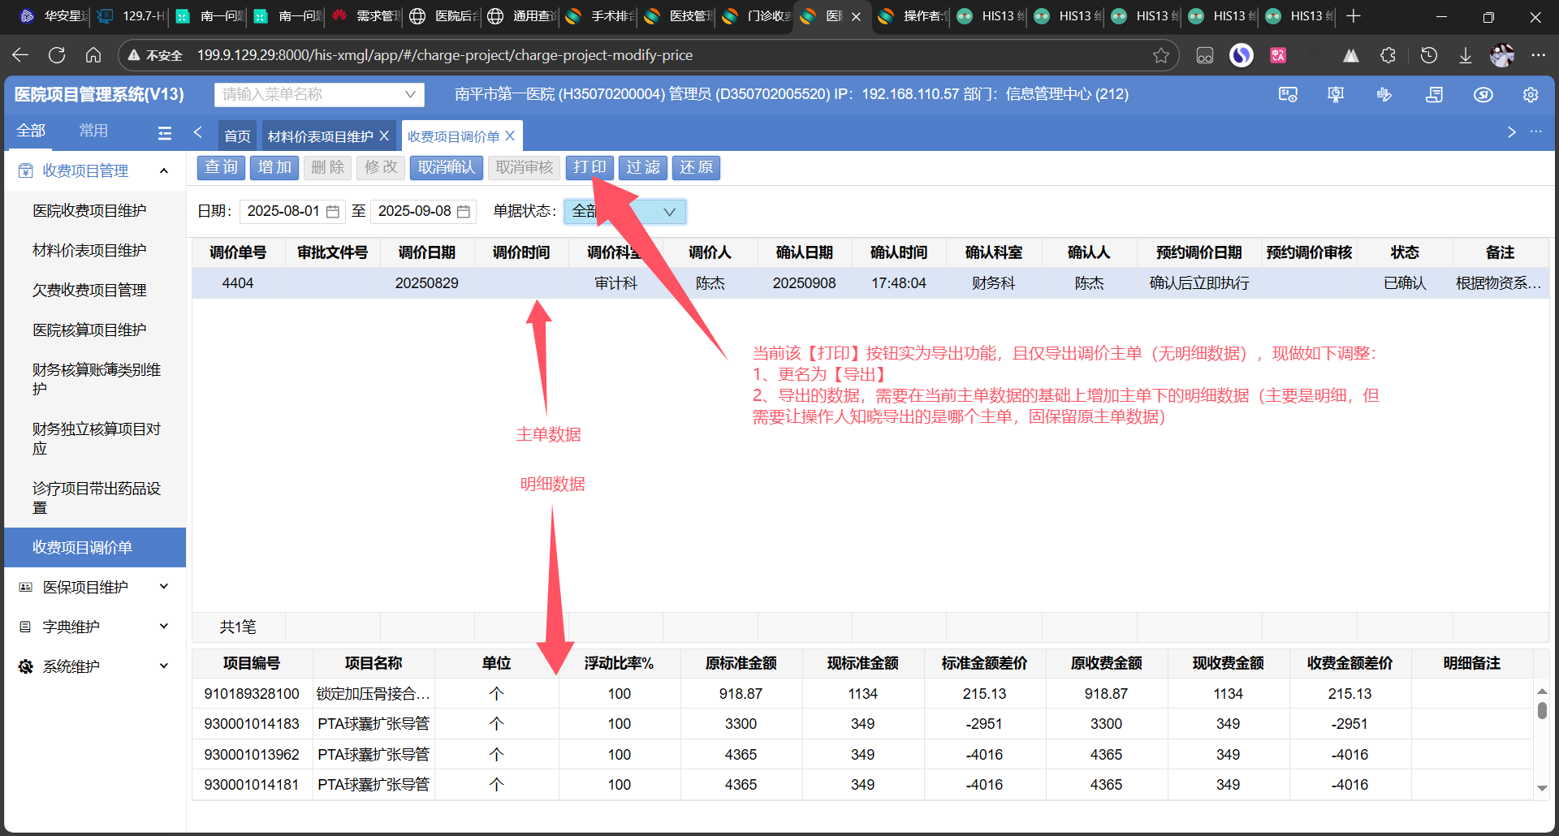
Task: Click the oval SI icon in header
Action: click(x=1483, y=95)
